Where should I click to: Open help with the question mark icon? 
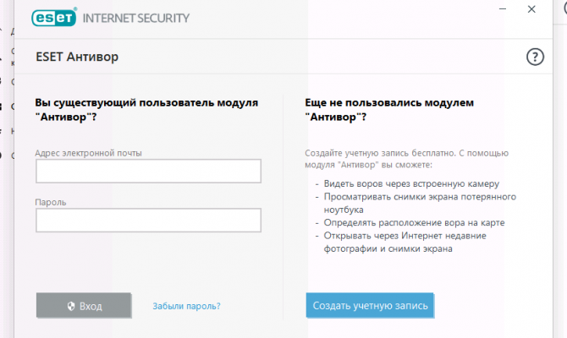click(x=534, y=57)
